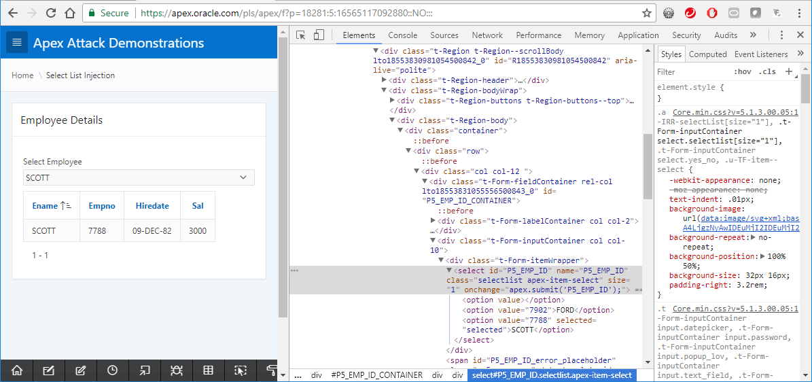This screenshot has height=382, width=812.
Task: Open the APEX hamburger navigation menu
Action: (16, 43)
